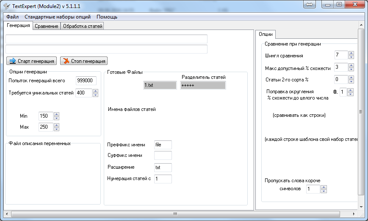Decrease Поправка округления value

(x=350, y=94)
